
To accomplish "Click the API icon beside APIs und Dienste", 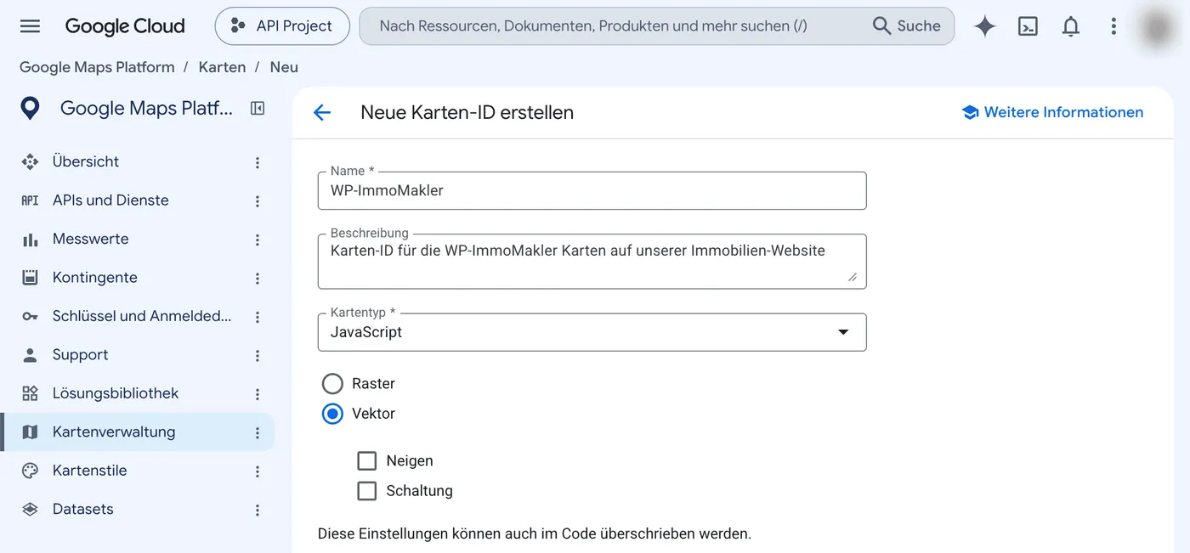I will 30,200.
